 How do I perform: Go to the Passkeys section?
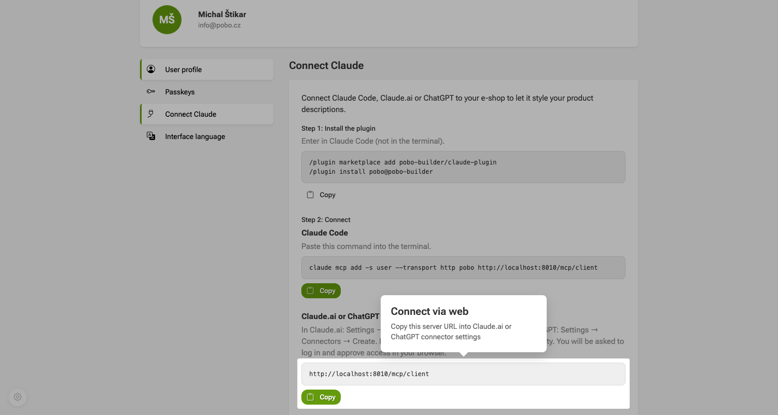click(207, 92)
